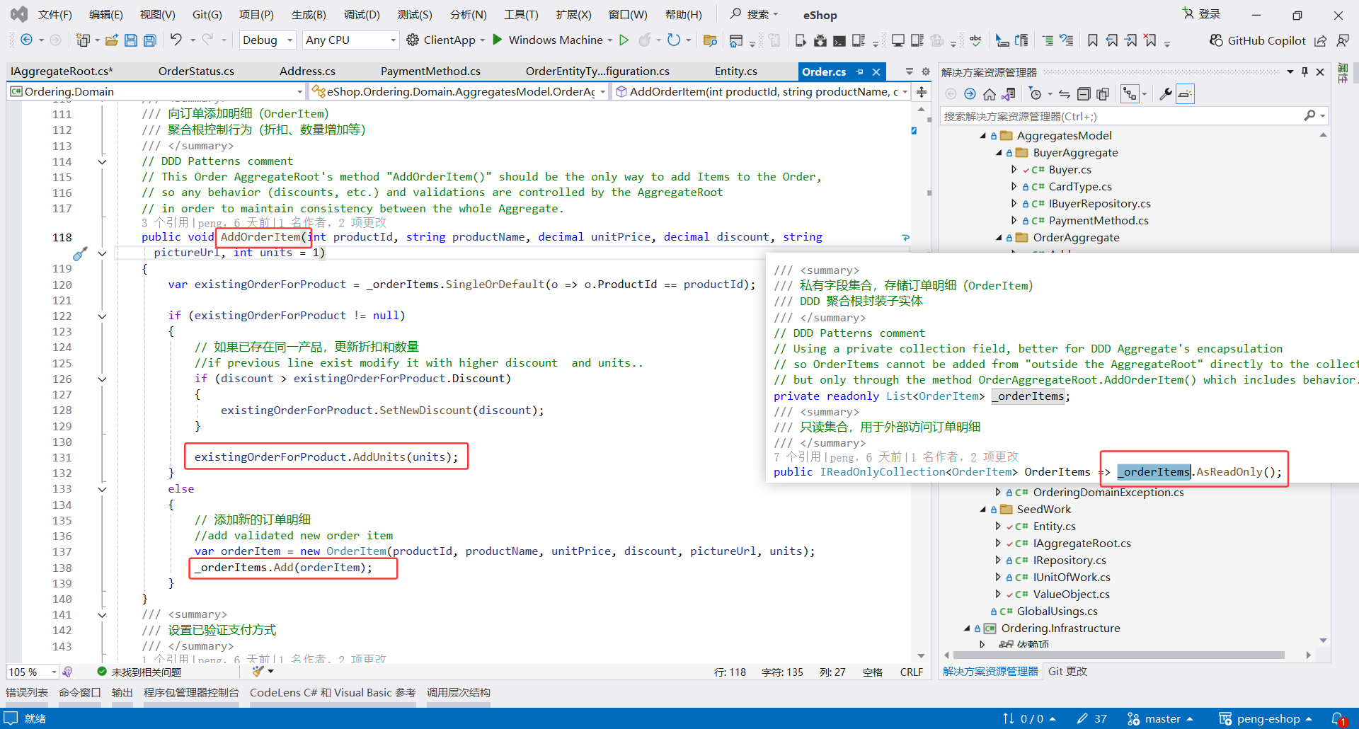
Task: Open the 错误列表 panel tab
Action: pos(27,693)
